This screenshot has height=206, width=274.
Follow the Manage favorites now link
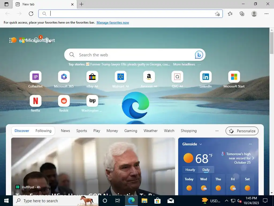[113, 23]
